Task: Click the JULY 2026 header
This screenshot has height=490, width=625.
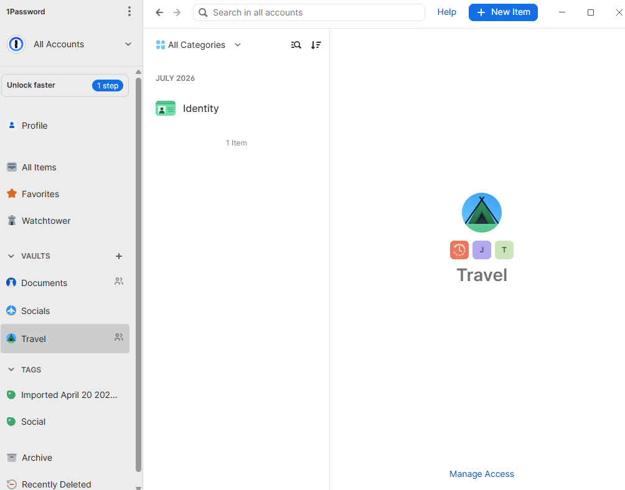Action: (x=175, y=78)
